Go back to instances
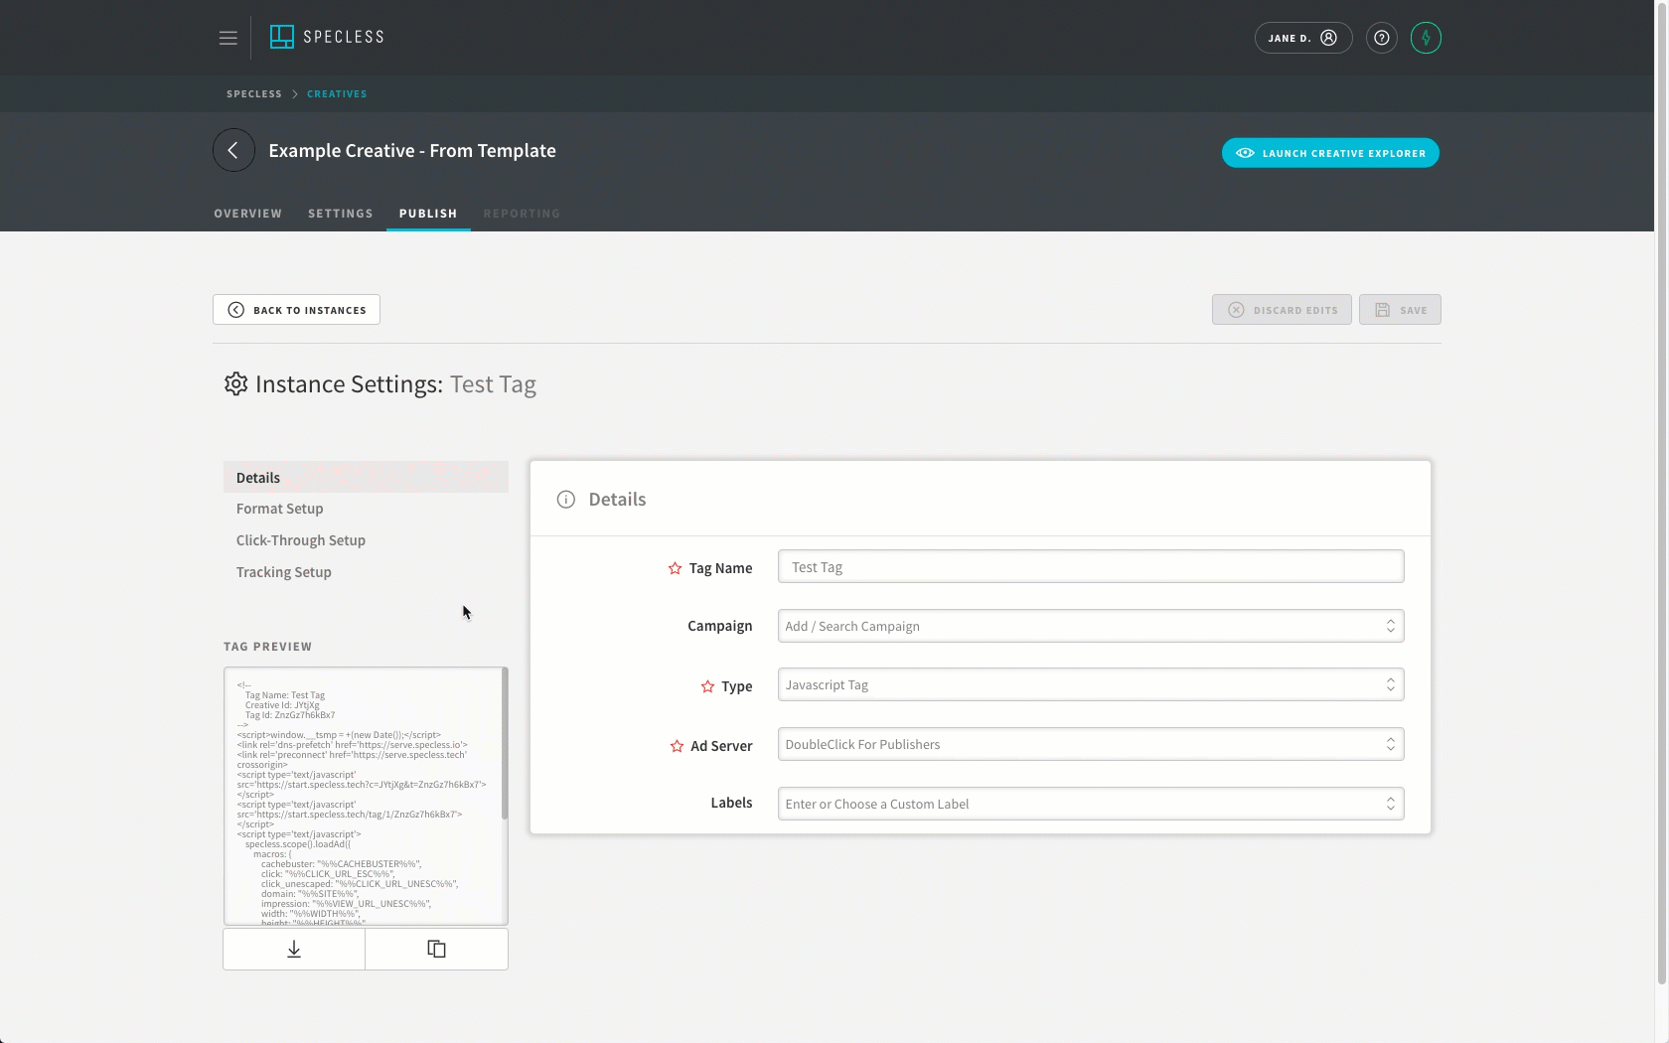This screenshot has height=1043, width=1669. point(296,310)
